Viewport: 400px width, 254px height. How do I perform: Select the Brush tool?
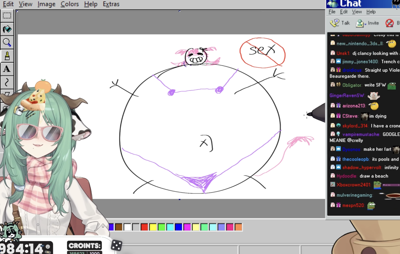click(7, 56)
